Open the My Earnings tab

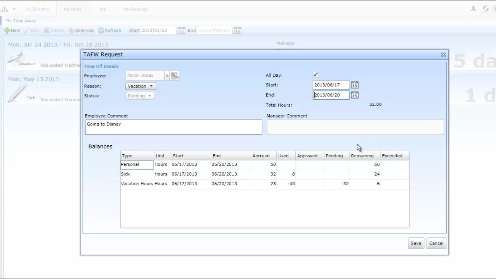click(x=135, y=9)
